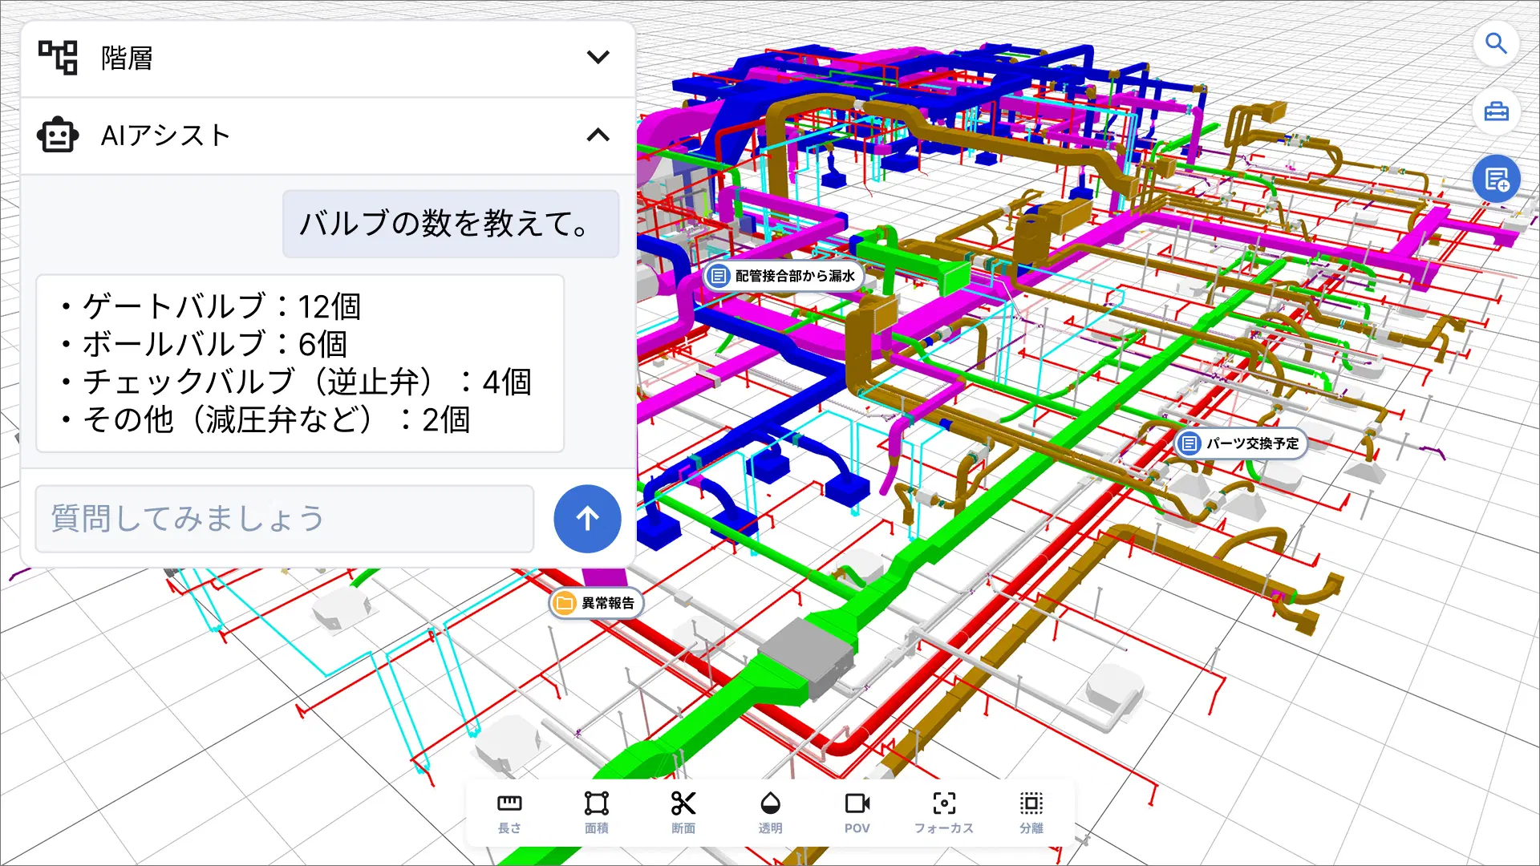Toggle the 透明 transparency tool
Viewport: 1540px width, 866px height.
coord(770,812)
